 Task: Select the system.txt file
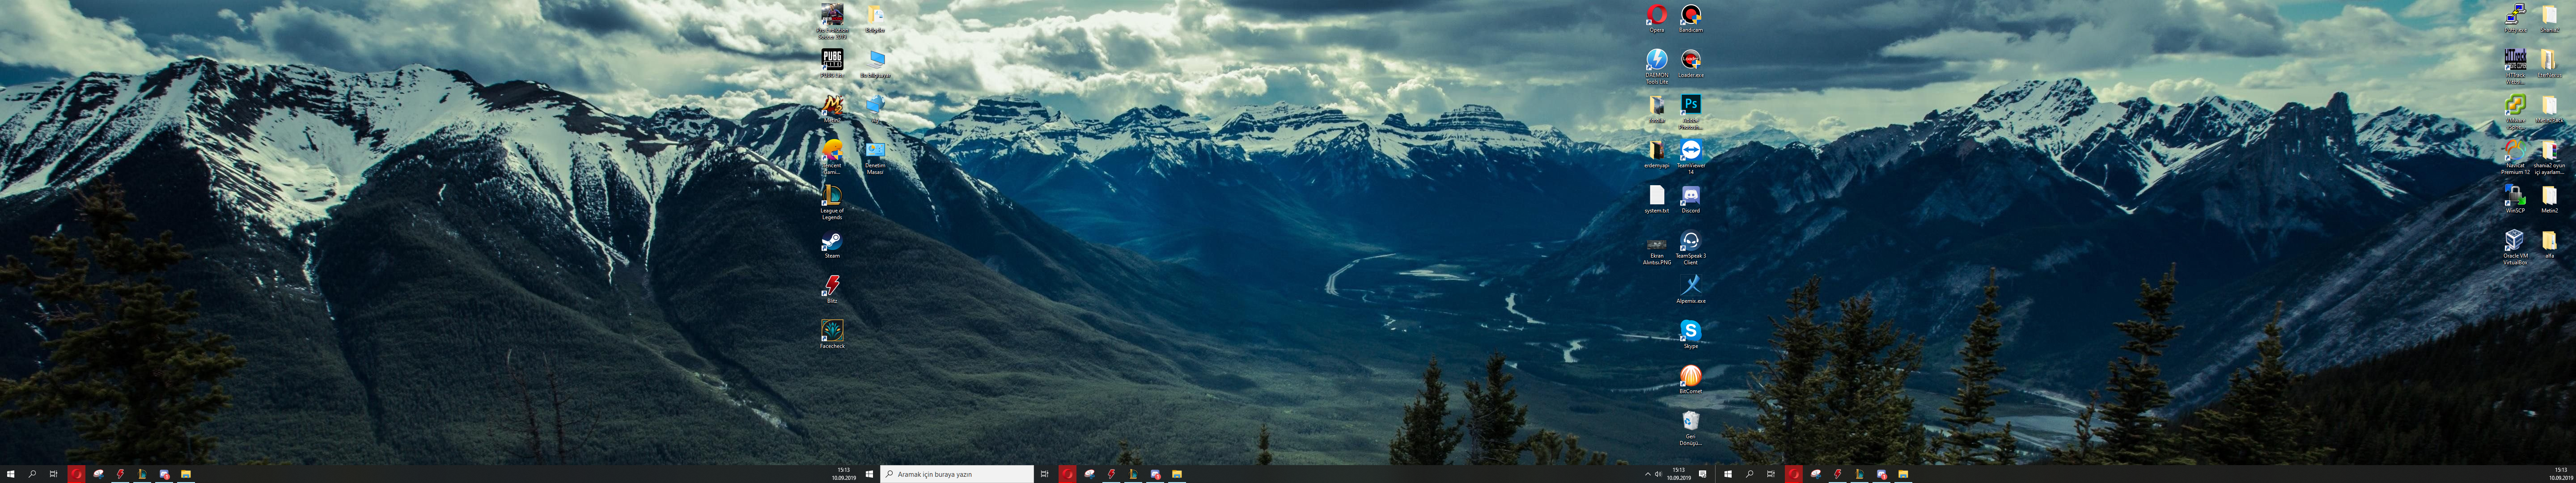[1657, 200]
